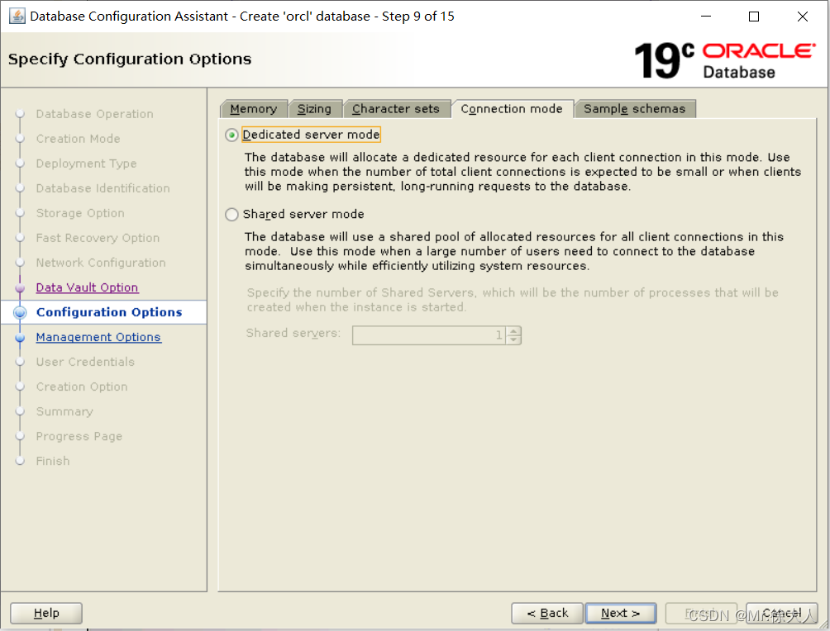Screen dimensions: 830x631
Task: Proceed with the Next button
Action: tap(621, 613)
